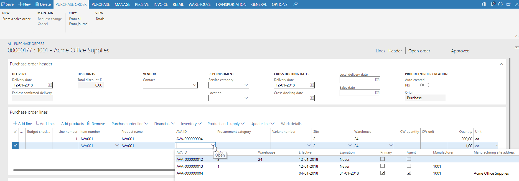Click the Add line plus icon
Image resolution: width=519 pixels, height=181 pixels.
pyautogui.click(x=15, y=123)
